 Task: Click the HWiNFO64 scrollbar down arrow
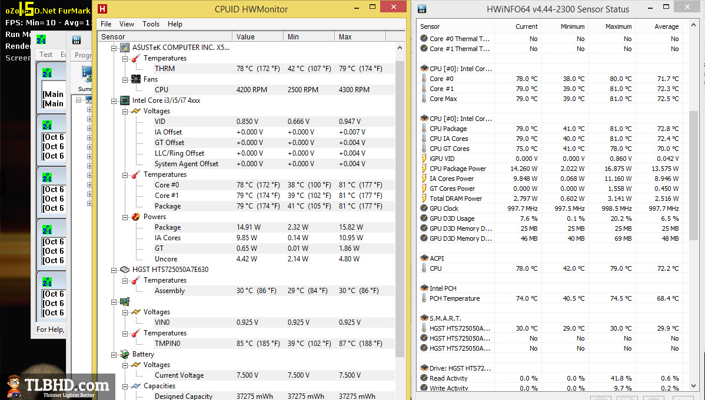point(694,385)
